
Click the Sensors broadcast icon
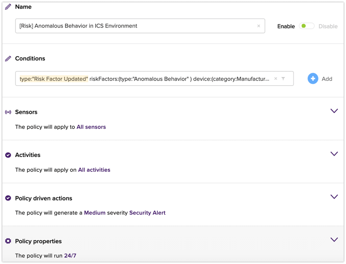(8, 112)
